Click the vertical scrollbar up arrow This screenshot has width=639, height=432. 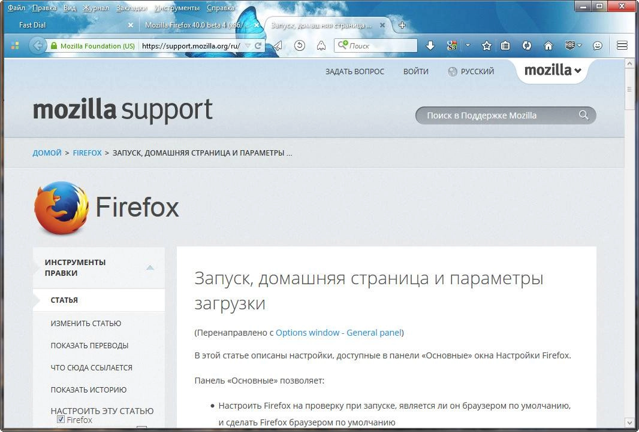[629, 64]
